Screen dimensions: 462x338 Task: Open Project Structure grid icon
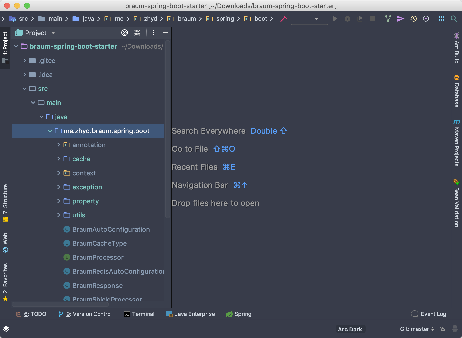441,19
